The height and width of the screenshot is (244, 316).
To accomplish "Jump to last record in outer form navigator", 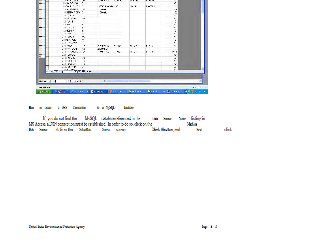I will click(x=73, y=81).
